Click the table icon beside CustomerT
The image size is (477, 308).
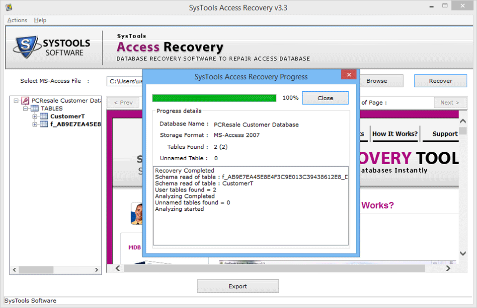44,117
